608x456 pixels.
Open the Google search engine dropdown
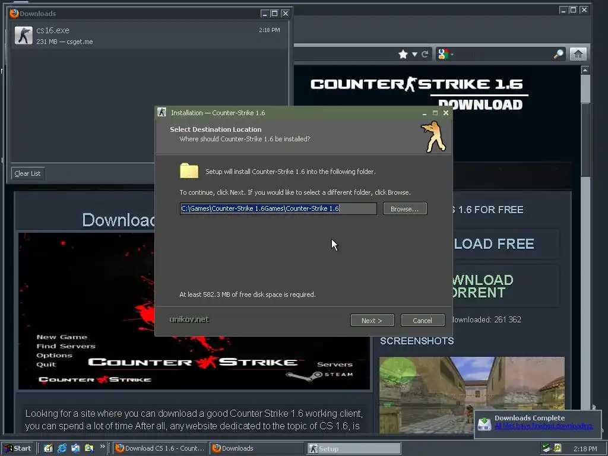click(x=445, y=54)
